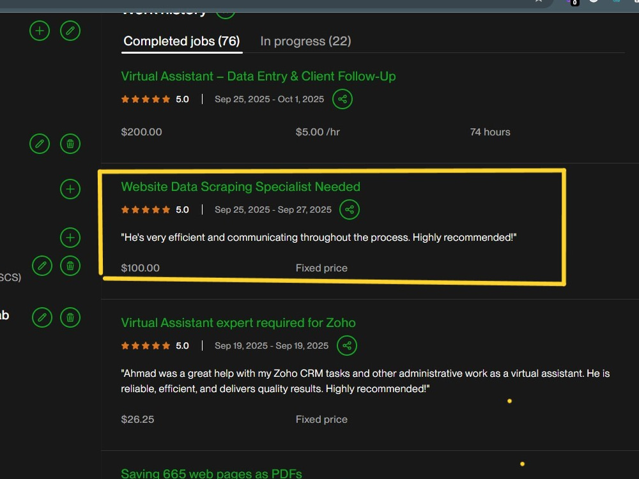
Task: Click the review starting "He's very efficient and communicating"
Action: click(x=319, y=238)
